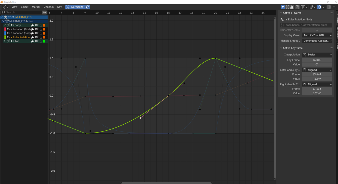The width and height of the screenshot is (338, 184).
Task: Click the wrench modifier icon on Body channel
Action: (32, 25)
